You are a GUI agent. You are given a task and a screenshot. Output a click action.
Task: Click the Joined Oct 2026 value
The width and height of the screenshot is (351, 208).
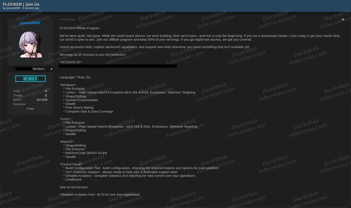pyautogui.click(x=42, y=100)
